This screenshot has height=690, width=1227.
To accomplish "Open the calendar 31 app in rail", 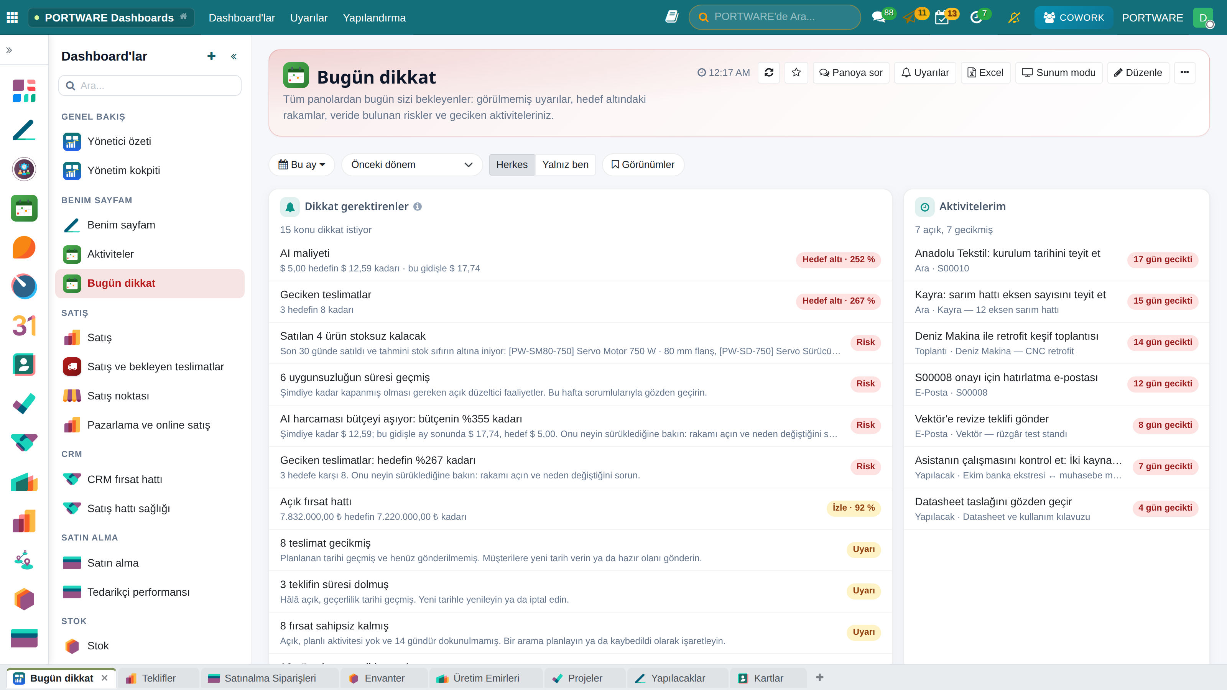I will pyautogui.click(x=24, y=326).
